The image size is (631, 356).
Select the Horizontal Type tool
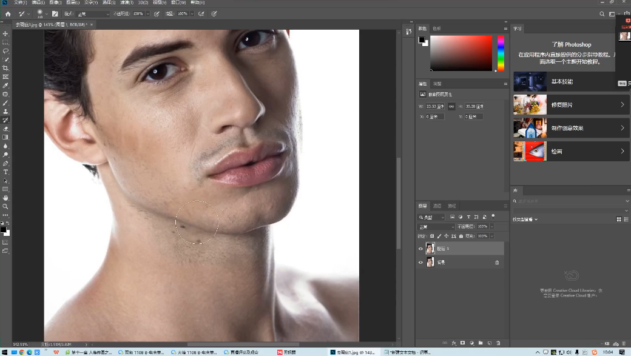[5, 172]
